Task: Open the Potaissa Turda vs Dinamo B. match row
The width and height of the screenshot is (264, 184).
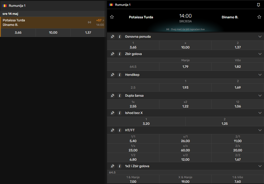Action: (53, 23)
